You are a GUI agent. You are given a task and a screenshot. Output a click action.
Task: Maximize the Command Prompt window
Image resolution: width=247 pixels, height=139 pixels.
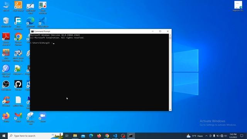160,31
